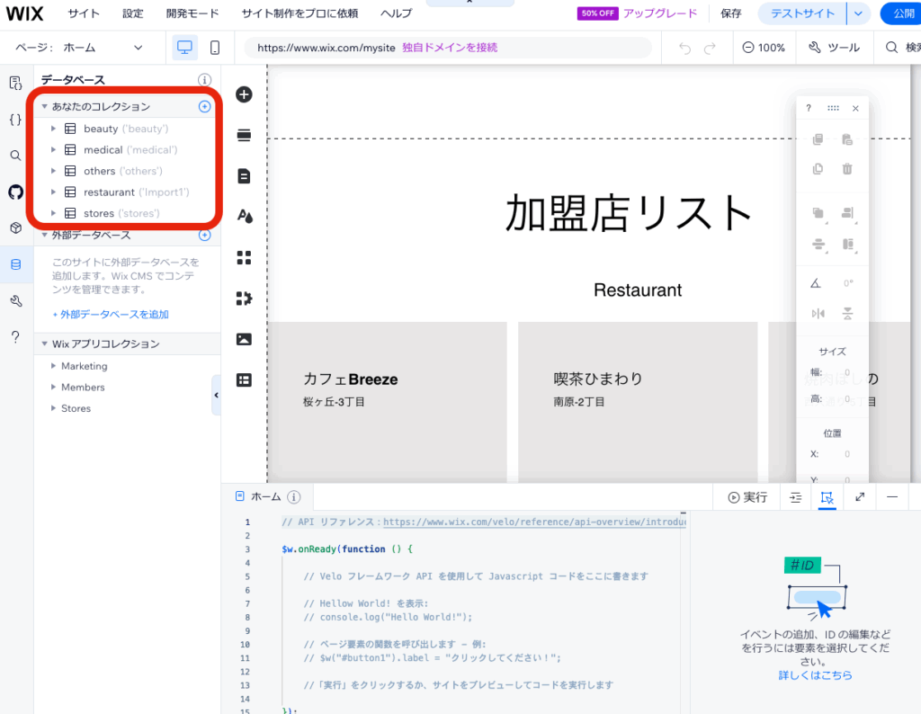Viewport: 921px width, 714px height.
Task: Click the Databases icon in left sidebar
Action: 15,264
